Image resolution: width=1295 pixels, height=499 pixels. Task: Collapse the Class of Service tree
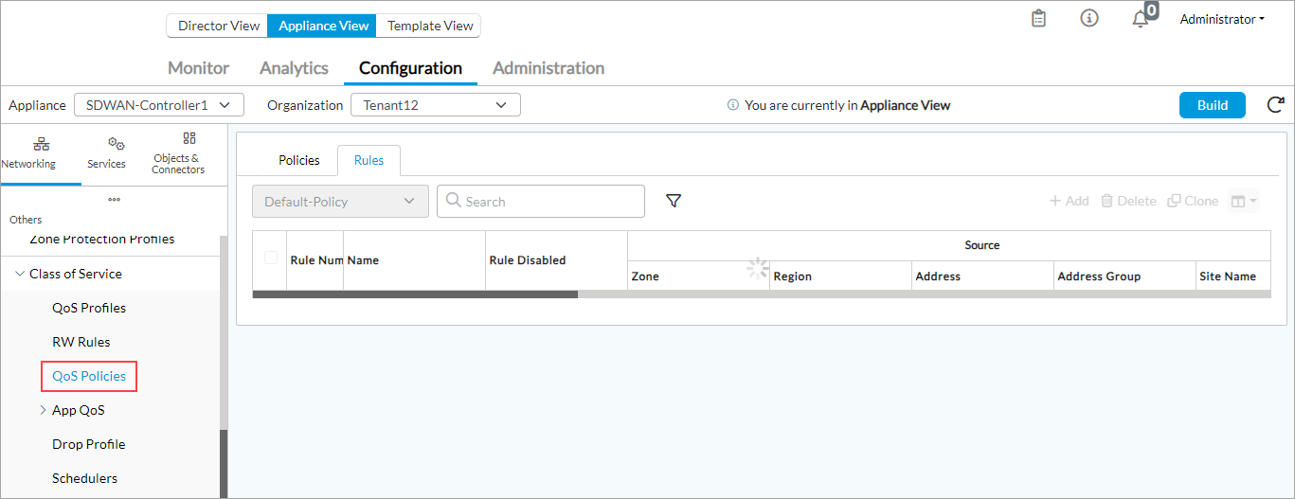(20, 274)
